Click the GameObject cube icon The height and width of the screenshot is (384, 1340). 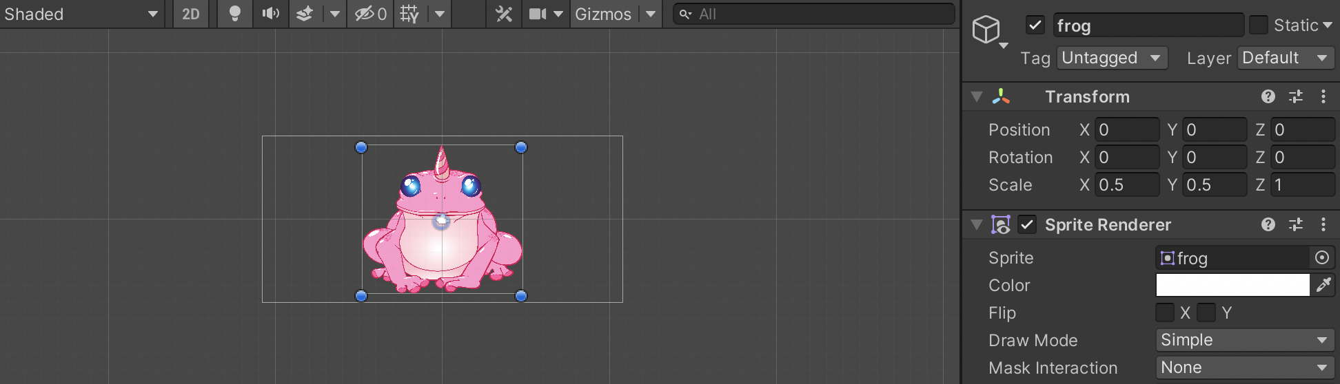coord(986,30)
